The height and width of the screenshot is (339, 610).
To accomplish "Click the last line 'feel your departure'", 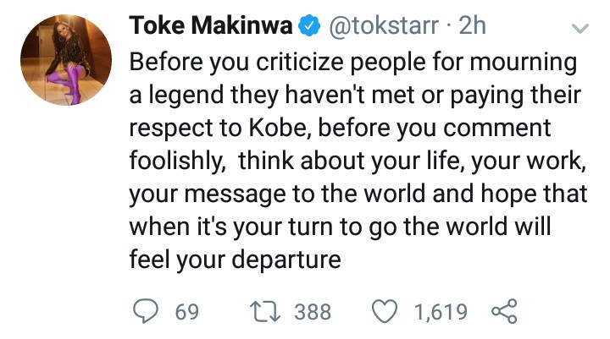I will click(x=235, y=259).
